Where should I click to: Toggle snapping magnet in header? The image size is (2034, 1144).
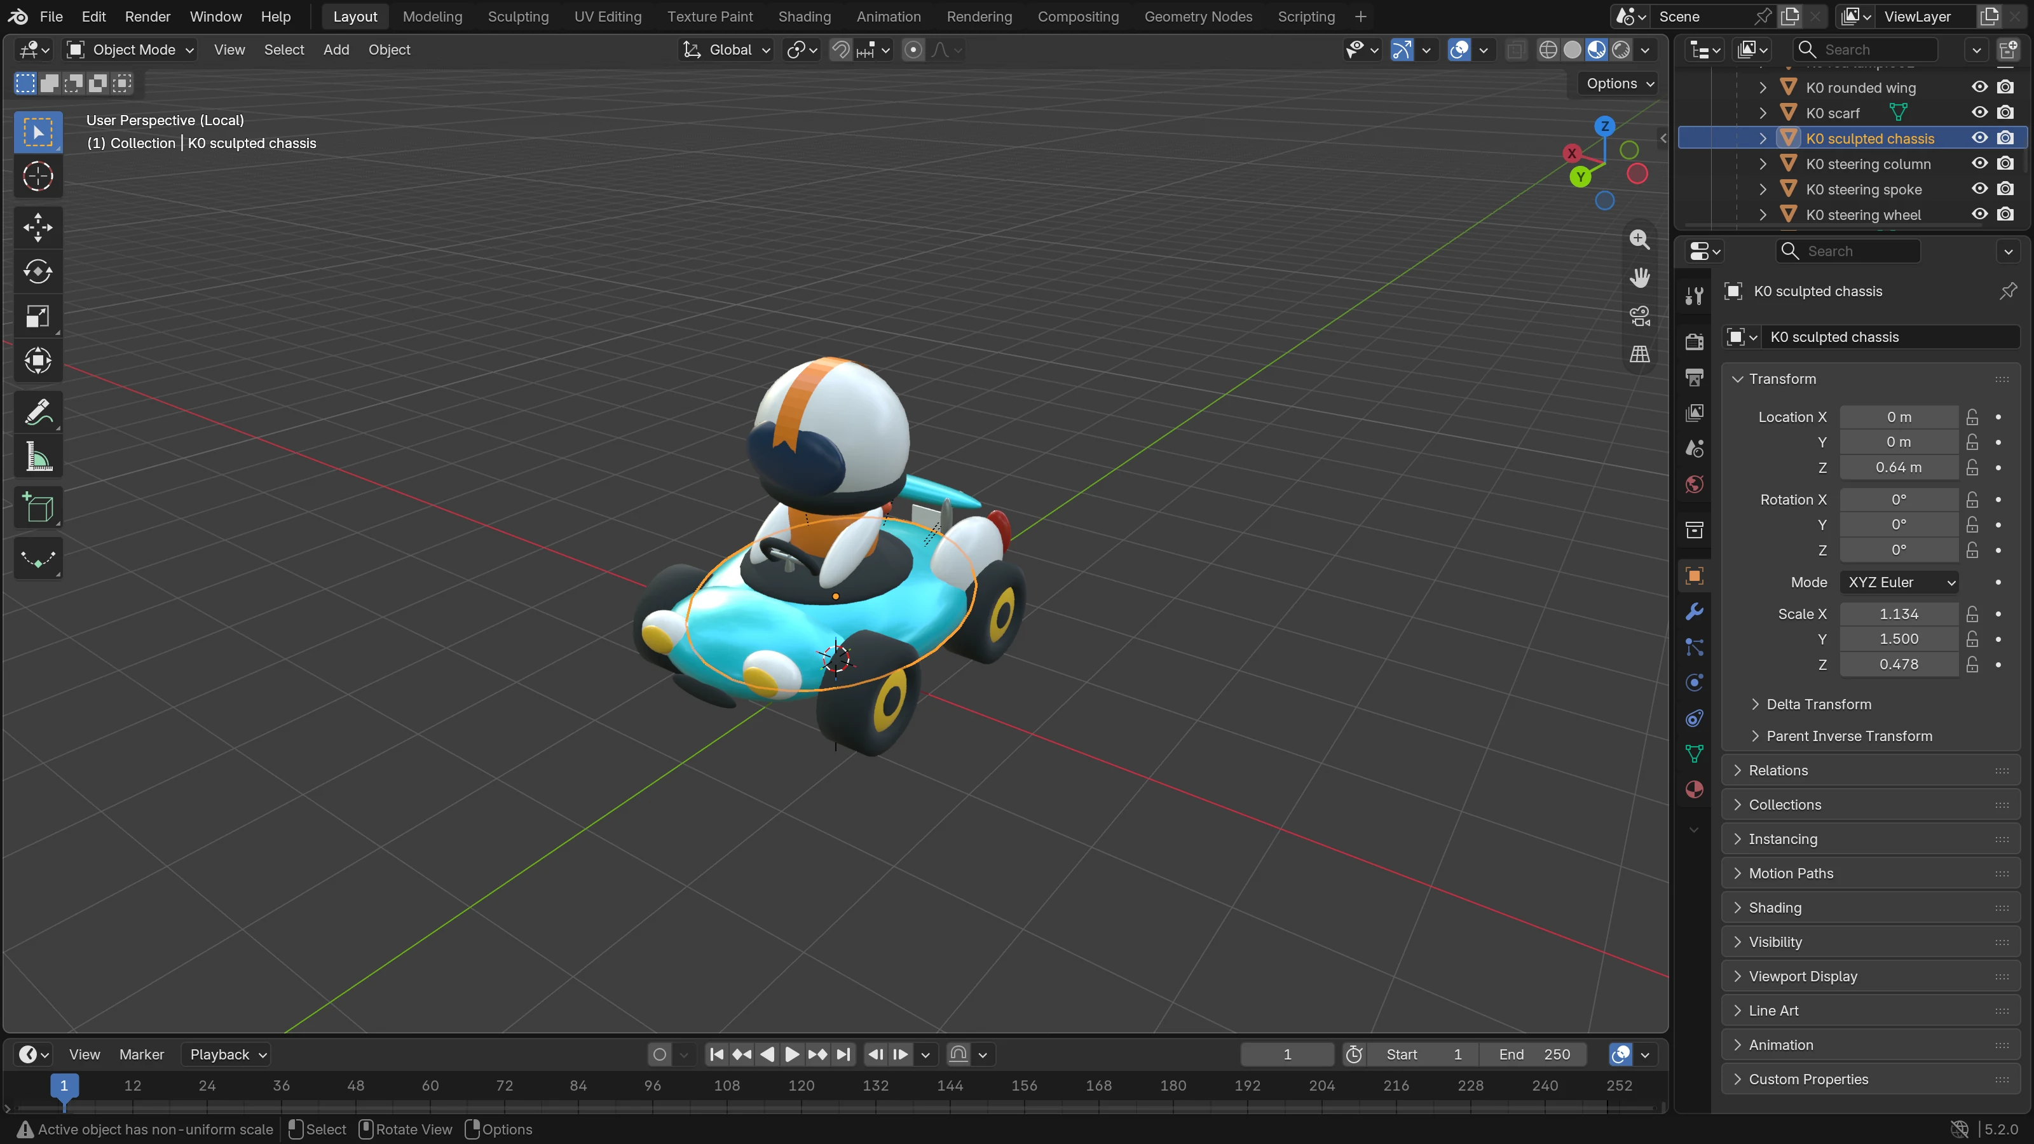tap(841, 50)
